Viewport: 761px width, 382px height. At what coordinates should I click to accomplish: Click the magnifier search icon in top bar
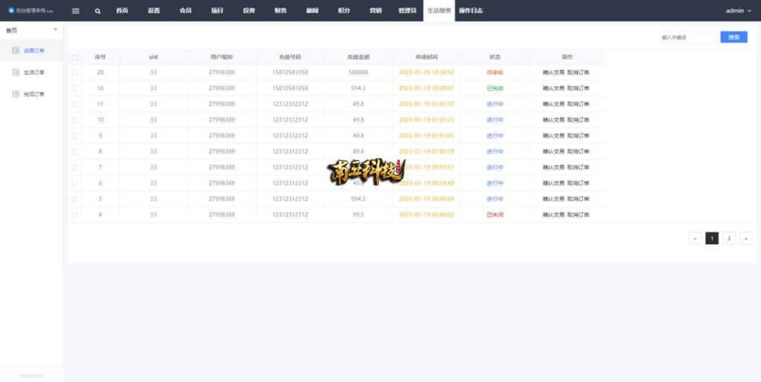97,11
